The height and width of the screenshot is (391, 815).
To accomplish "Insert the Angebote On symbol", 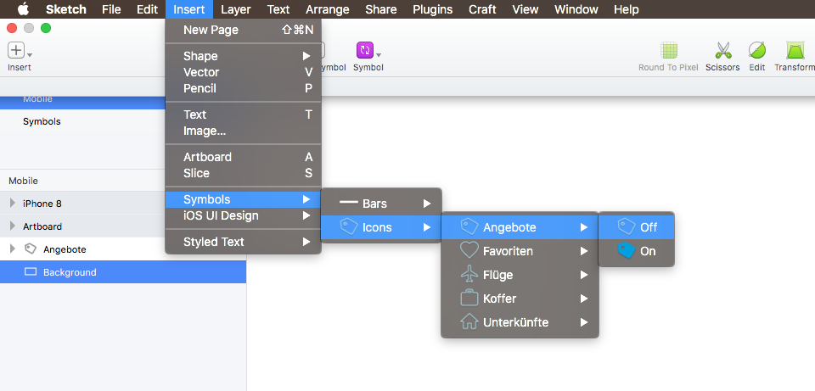I will [x=637, y=251].
